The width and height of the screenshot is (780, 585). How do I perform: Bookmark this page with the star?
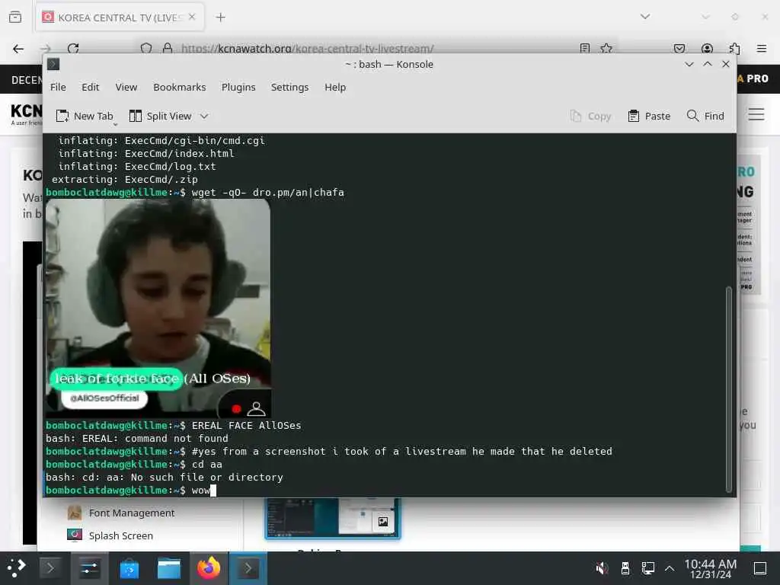[606, 48]
